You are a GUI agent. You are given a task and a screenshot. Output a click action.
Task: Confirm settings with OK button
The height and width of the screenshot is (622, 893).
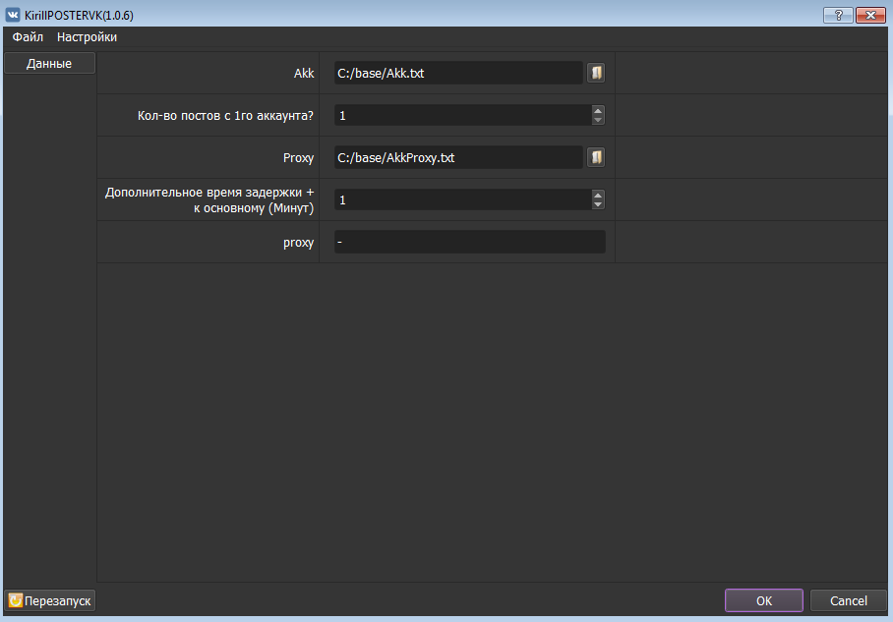pyautogui.click(x=764, y=600)
